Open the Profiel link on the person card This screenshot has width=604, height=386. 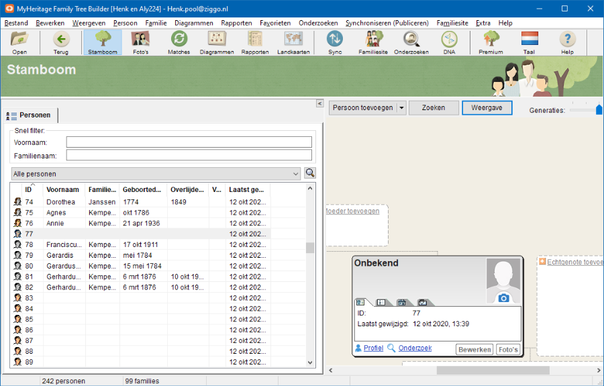click(x=373, y=348)
